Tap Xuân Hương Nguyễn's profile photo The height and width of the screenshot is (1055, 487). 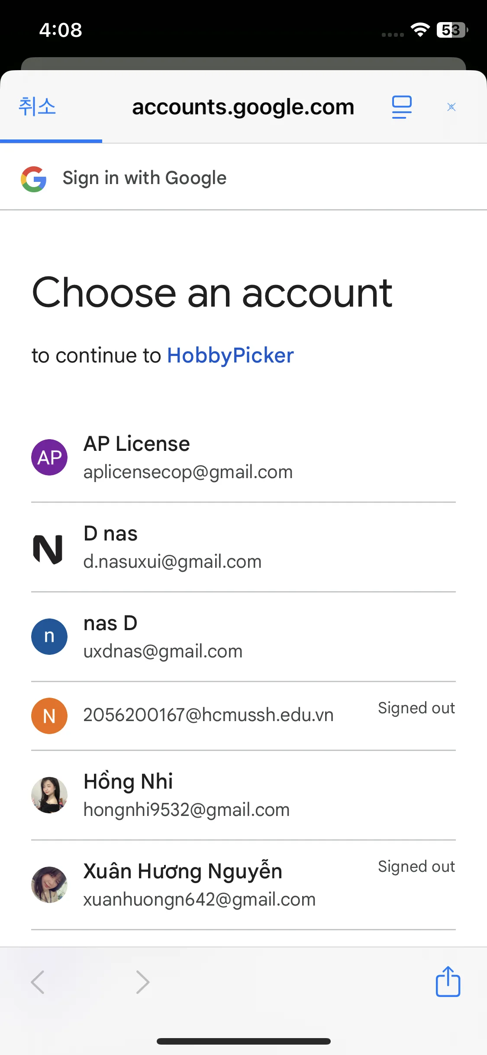click(x=49, y=884)
